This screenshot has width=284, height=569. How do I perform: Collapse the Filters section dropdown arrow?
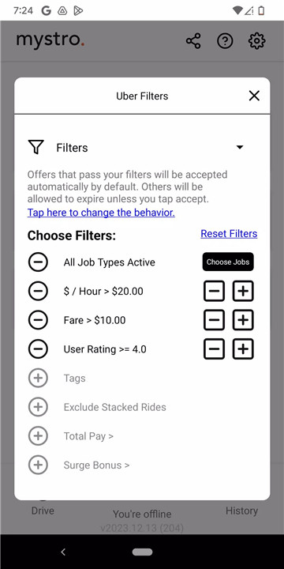tap(240, 147)
